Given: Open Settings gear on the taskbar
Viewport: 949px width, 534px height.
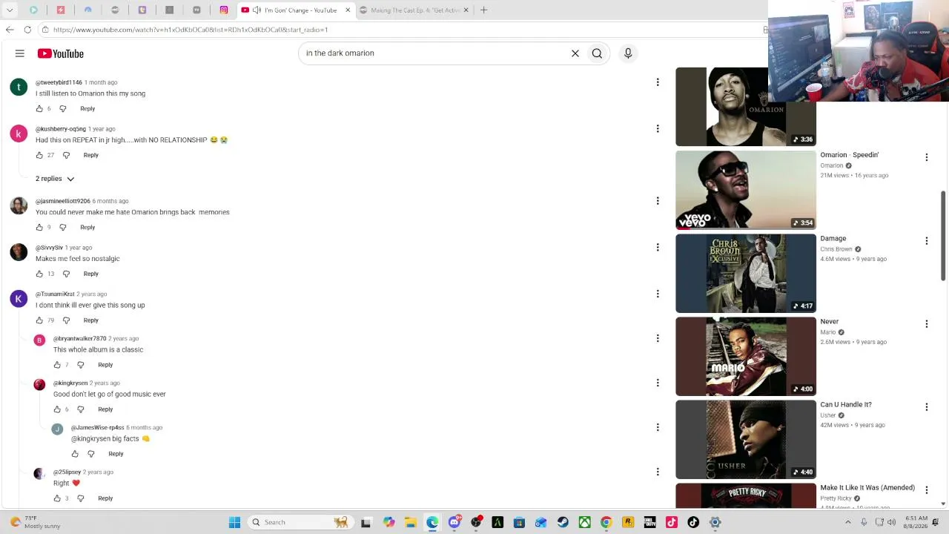Looking at the screenshot, I should (715, 522).
